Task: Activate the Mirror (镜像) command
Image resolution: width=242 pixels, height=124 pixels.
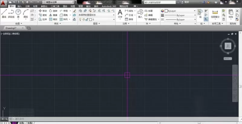Action: 53,15
